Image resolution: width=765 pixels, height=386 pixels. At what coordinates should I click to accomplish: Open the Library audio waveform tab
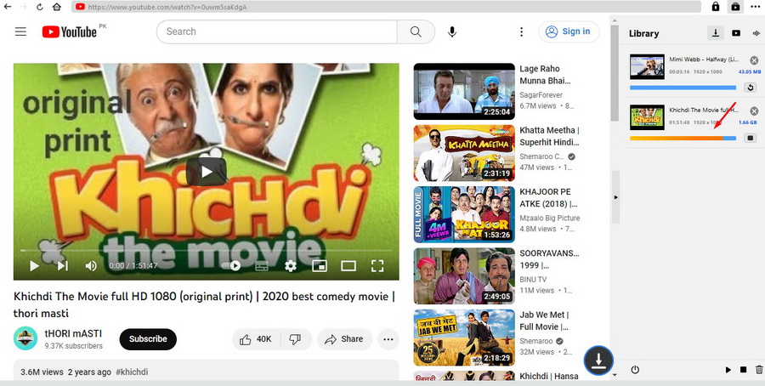[756, 33]
